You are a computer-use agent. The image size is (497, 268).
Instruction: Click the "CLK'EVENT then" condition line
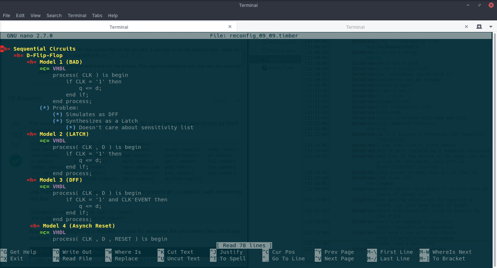pos(116,200)
